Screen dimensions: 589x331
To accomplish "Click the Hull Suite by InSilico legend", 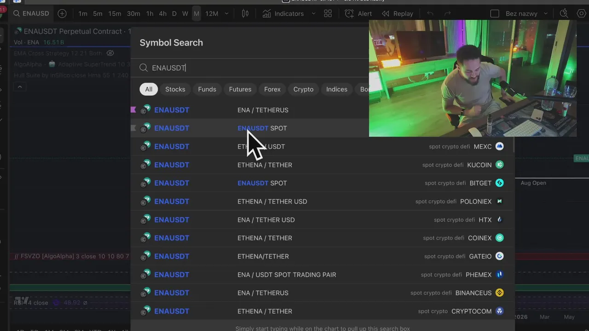I will (x=71, y=75).
